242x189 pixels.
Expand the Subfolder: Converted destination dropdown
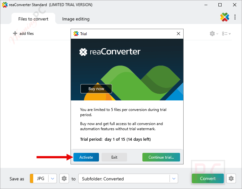(174, 179)
